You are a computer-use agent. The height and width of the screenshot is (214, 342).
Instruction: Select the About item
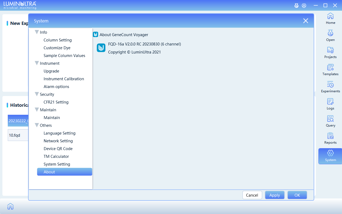pyautogui.click(x=65, y=172)
